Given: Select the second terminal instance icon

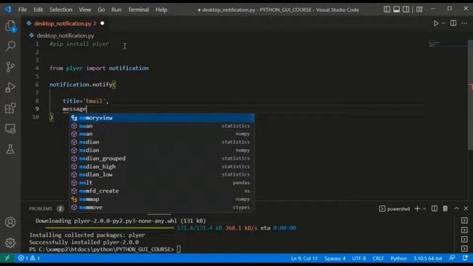Looking at the screenshot, I should point(464,230).
